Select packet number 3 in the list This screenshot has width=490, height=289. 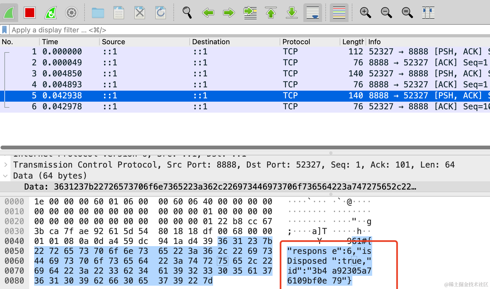(x=245, y=73)
